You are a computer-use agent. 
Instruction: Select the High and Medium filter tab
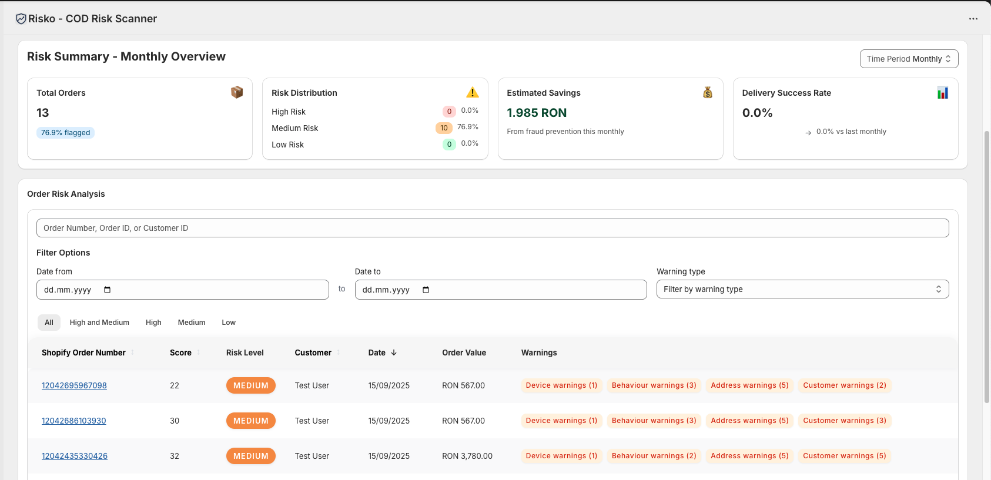[99, 323]
